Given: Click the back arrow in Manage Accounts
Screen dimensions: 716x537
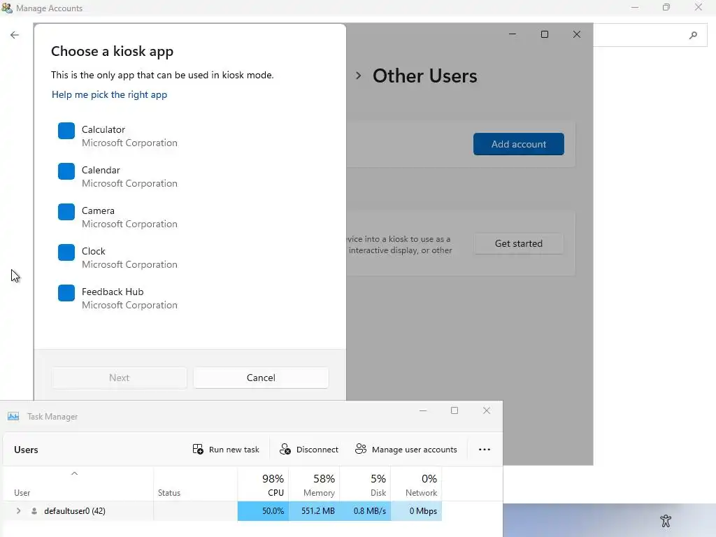Looking at the screenshot, I should (15, 35).
